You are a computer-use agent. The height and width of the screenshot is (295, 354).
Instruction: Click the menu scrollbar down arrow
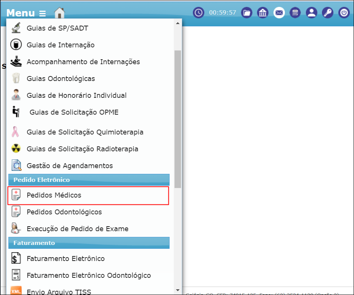point(178,291)
